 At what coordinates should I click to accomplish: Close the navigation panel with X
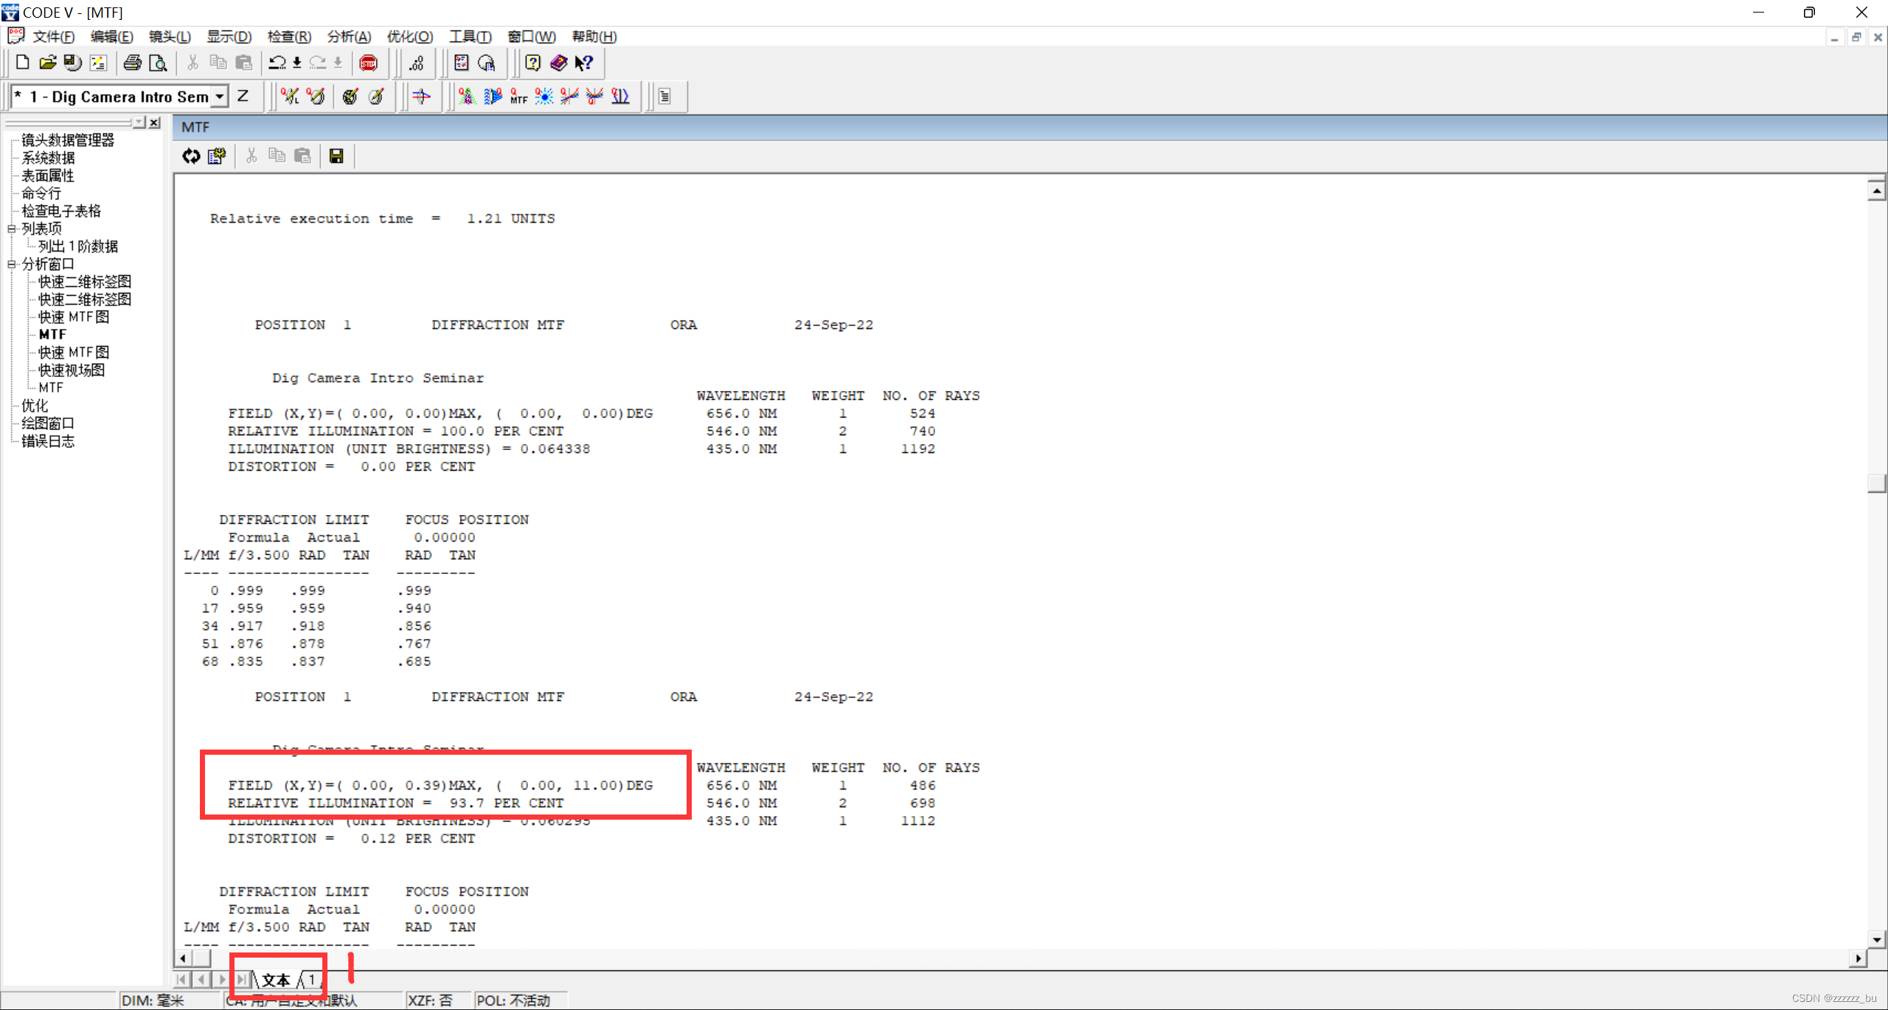coord(154,122)
